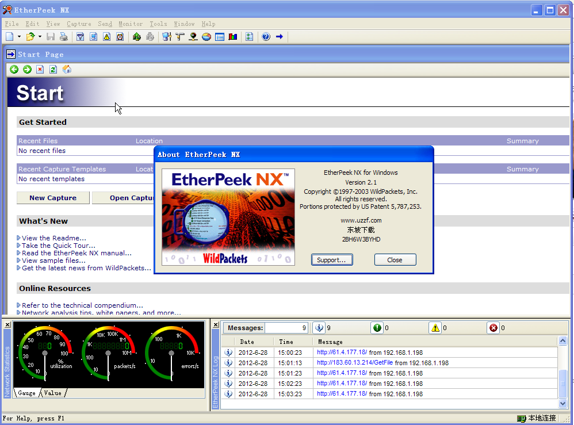This screenshot has width=574, height=425.
Task: Click the Open folder toolbar icon
Action: [30, 37]
